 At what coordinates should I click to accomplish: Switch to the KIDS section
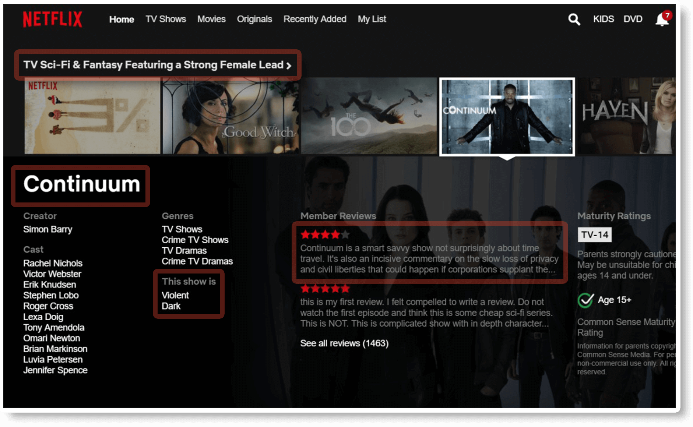click(604, 19)
